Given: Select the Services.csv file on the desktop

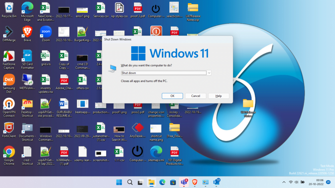Looking at the screenshot, I should click(x=101, y=10).
